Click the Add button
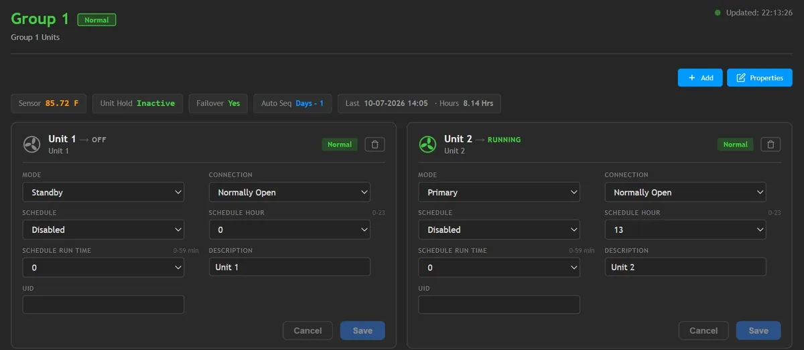This screenshot has width=804, height=350. [700, 78]
